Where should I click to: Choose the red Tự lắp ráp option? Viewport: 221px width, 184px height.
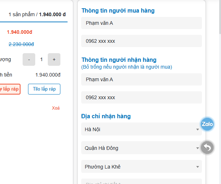coord(10,89)
